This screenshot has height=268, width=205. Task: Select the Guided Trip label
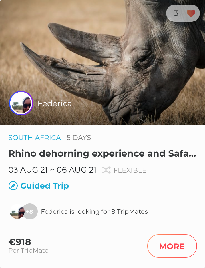tap(45, 186)
